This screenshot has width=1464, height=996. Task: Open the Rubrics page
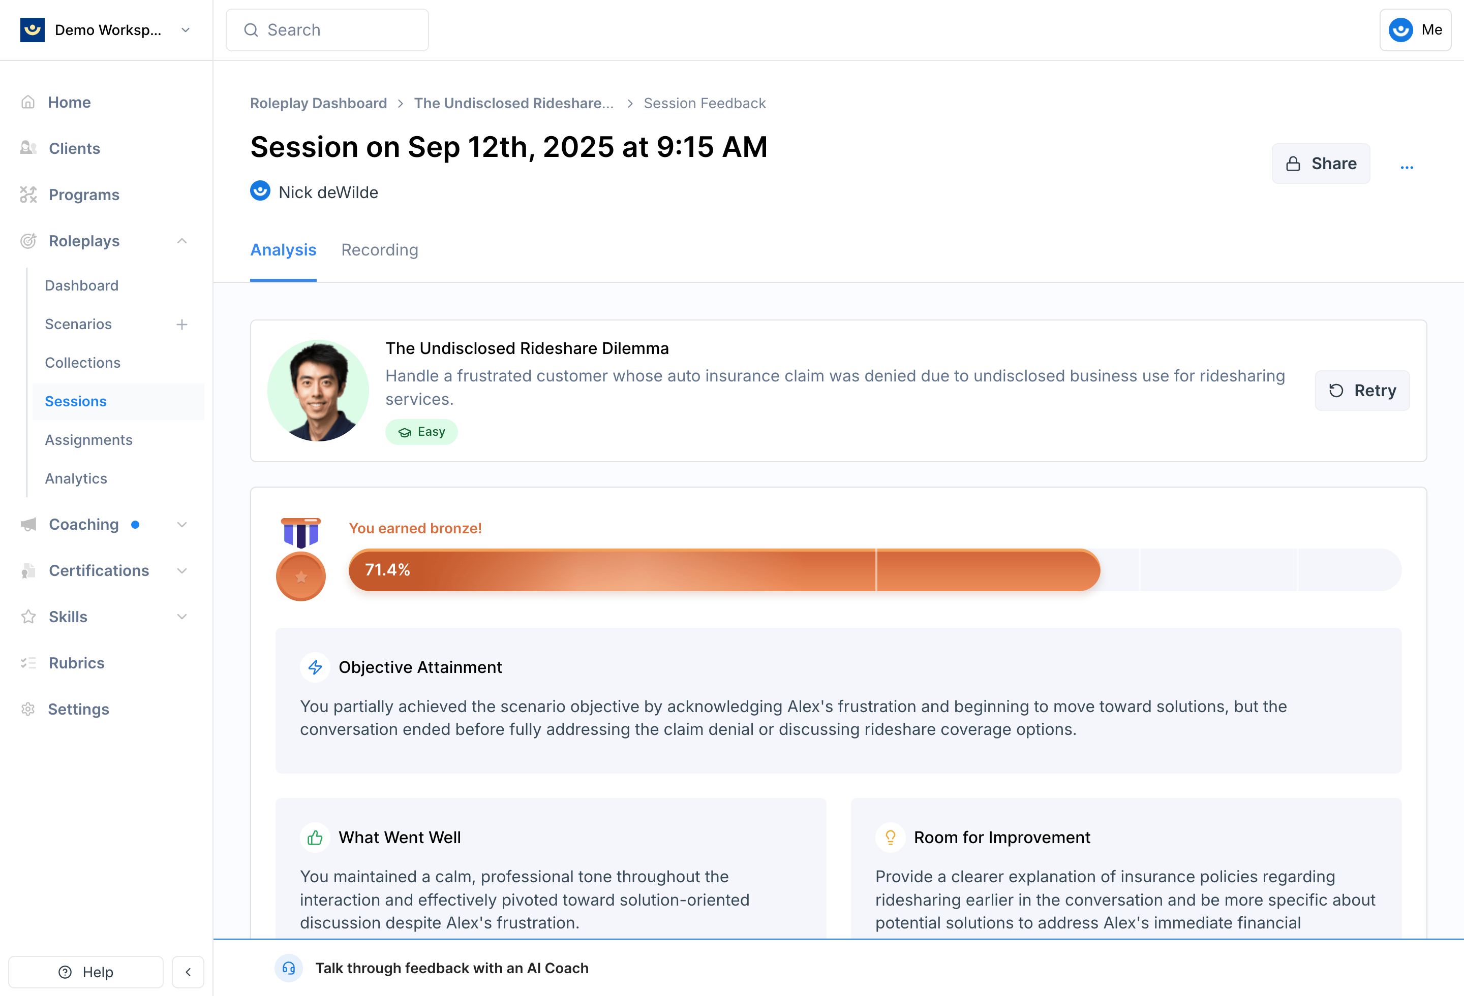(63, 663)
